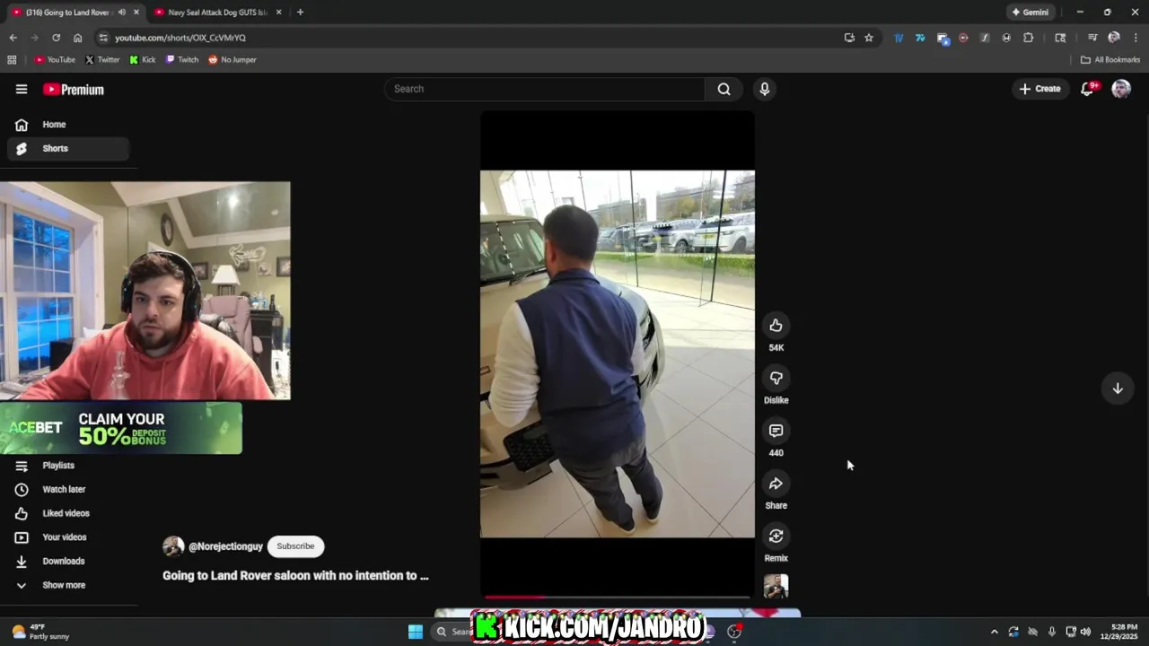Open a new browser tab
The image size is (1149, 646).
point(300,13)
